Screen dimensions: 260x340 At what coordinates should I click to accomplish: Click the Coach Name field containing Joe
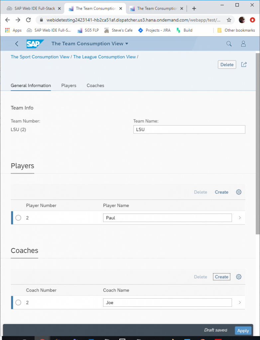tap(167, 302)
